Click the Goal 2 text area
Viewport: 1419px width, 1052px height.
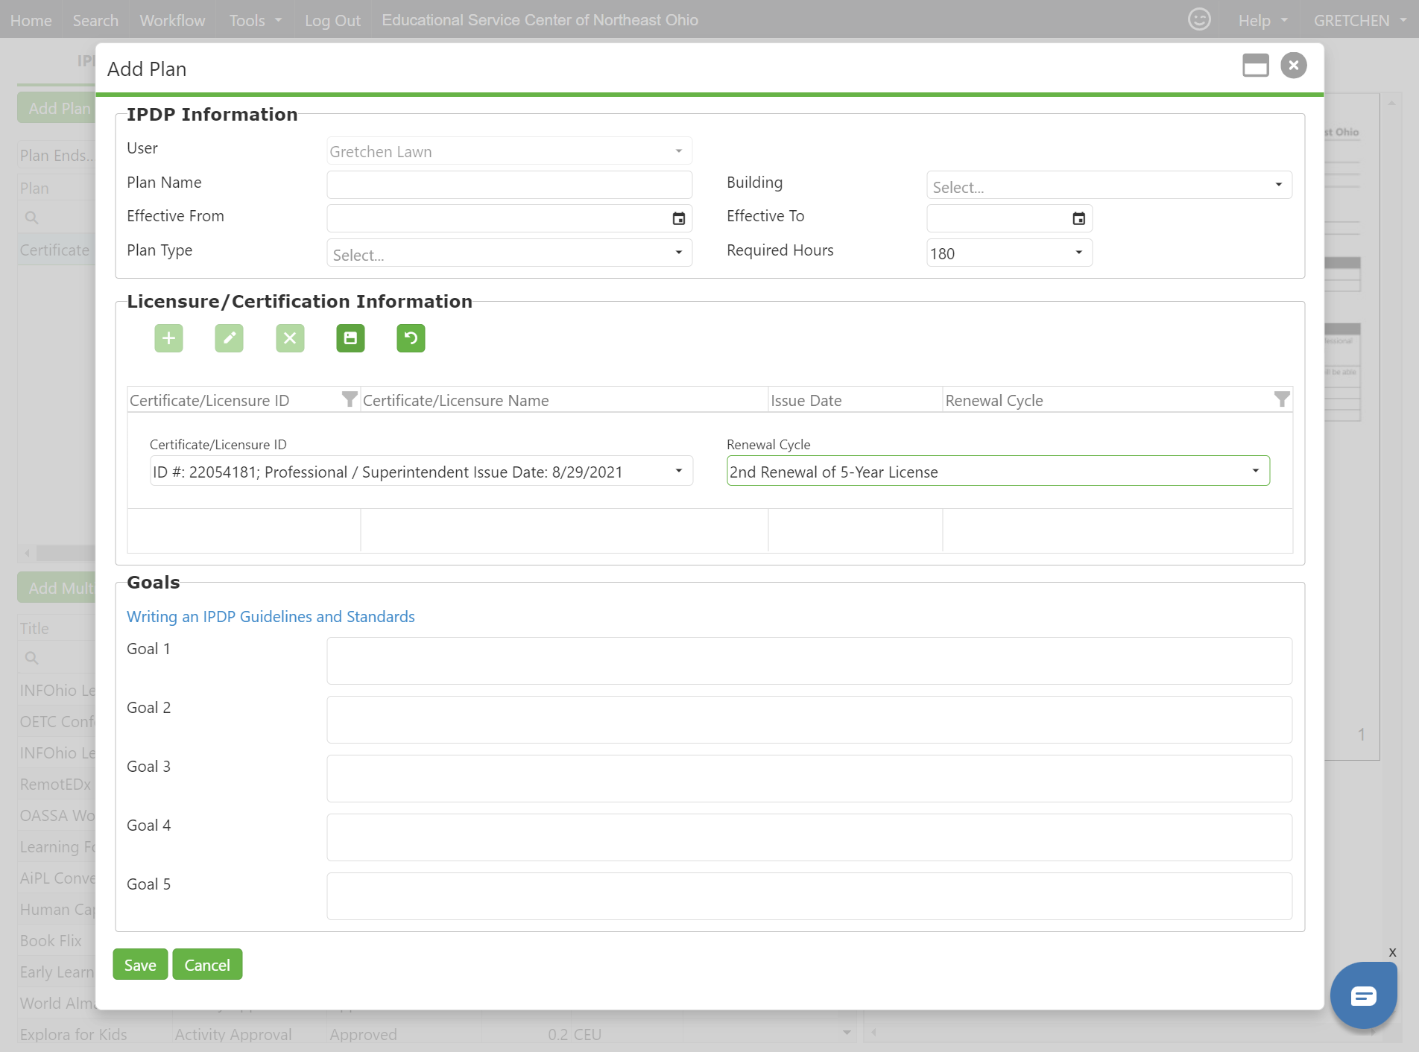(809, 720)
